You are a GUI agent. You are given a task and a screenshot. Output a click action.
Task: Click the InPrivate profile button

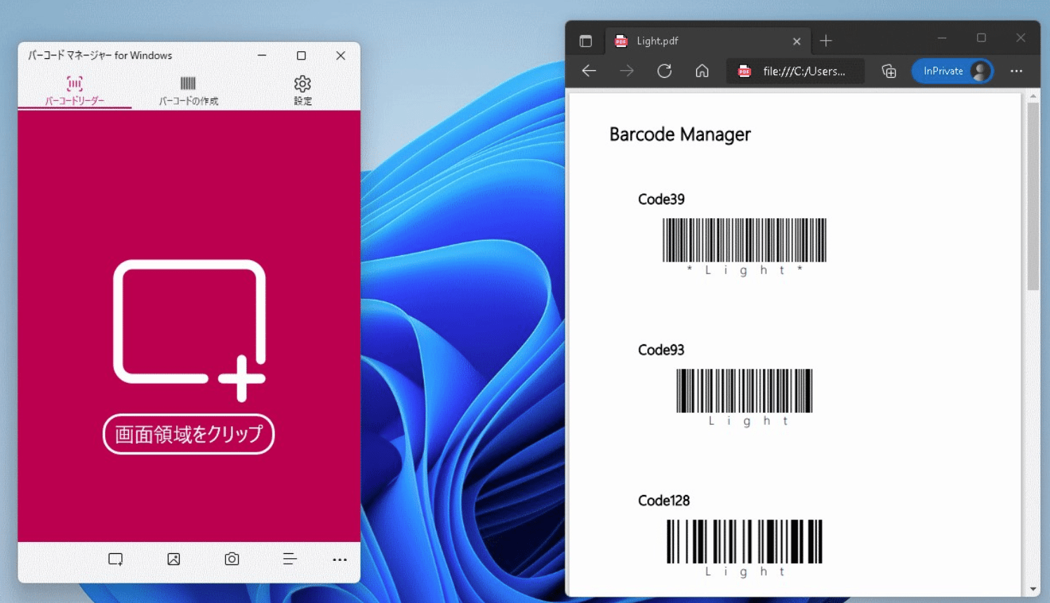(952, 71)
